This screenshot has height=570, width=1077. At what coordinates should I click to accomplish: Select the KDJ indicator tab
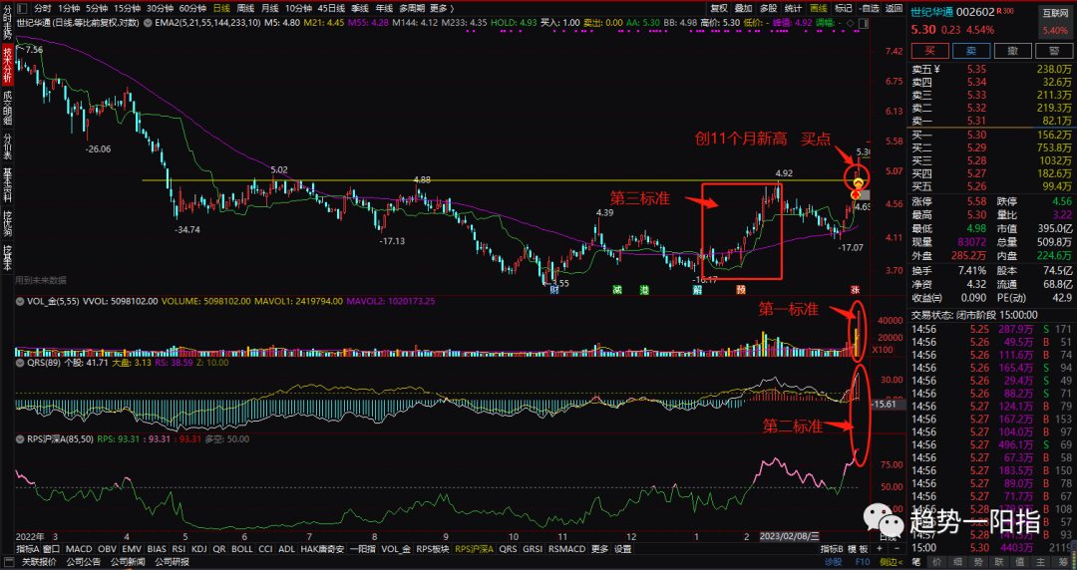point(199,549)
